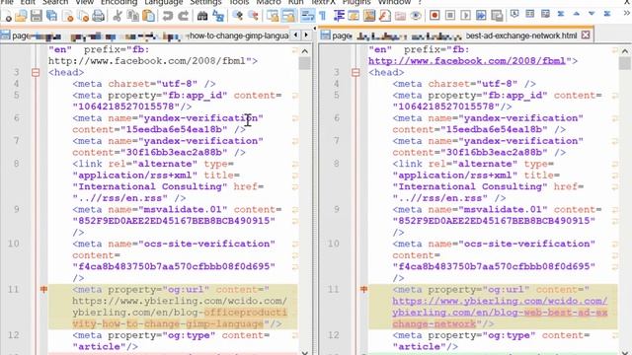Toggle synchronized vertical scrolling

click(x=273, y=16)
